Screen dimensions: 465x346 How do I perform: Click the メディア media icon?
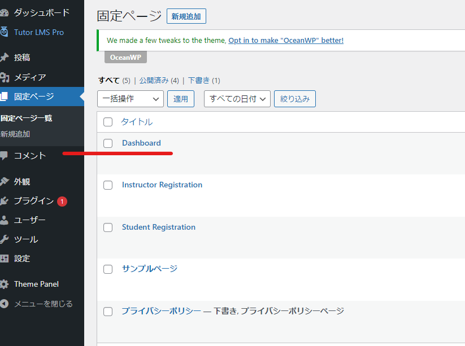[x=4, y=77]
